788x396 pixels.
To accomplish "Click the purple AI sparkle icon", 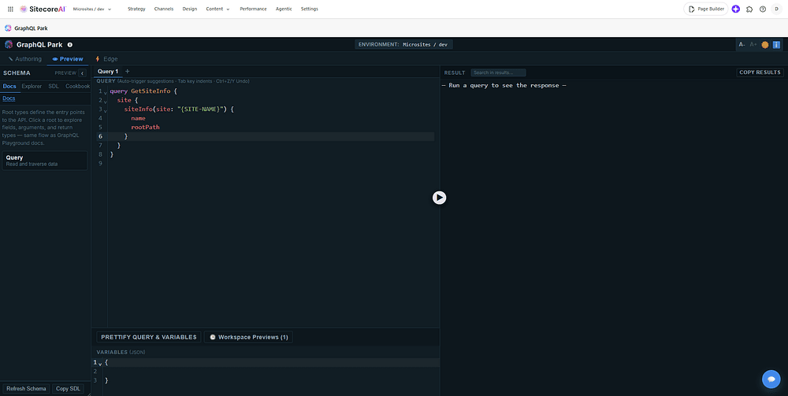I will 736,9.
